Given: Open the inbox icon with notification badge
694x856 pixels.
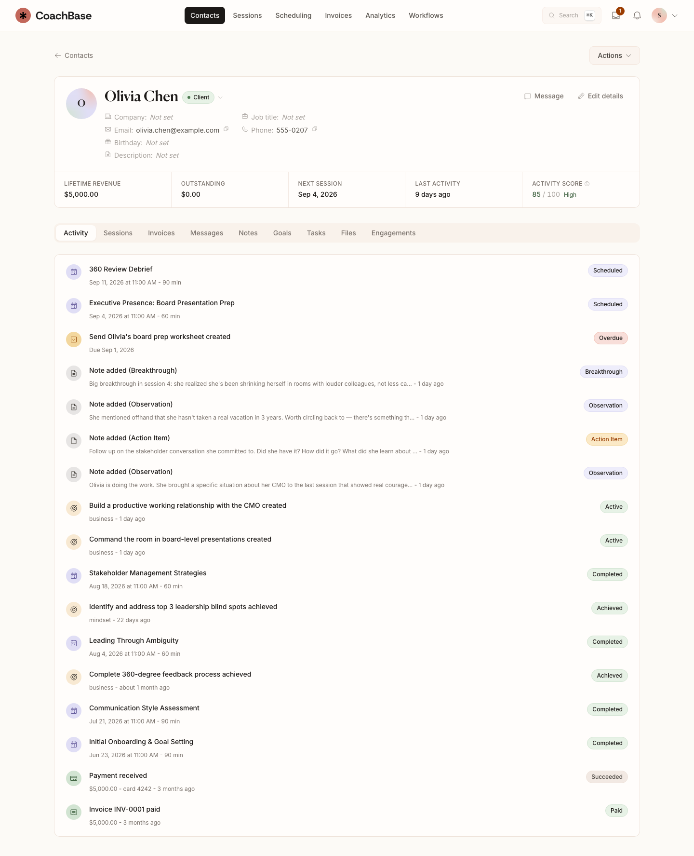Looking at the screenshot, I should click(616, 15).
